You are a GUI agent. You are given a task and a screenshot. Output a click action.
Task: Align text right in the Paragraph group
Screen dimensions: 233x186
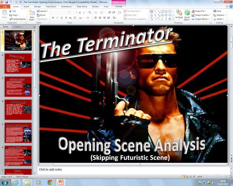[104, 18]
